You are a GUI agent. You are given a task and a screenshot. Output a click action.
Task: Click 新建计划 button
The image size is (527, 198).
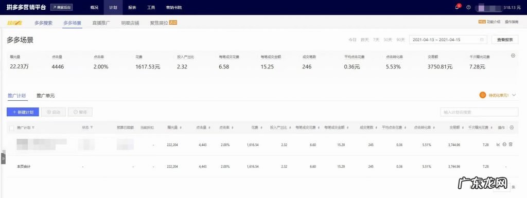point(23,112)
